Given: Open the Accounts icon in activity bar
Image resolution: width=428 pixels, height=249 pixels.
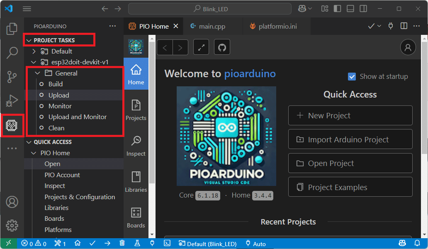Looking at the screenshot, I should (12, 202).
